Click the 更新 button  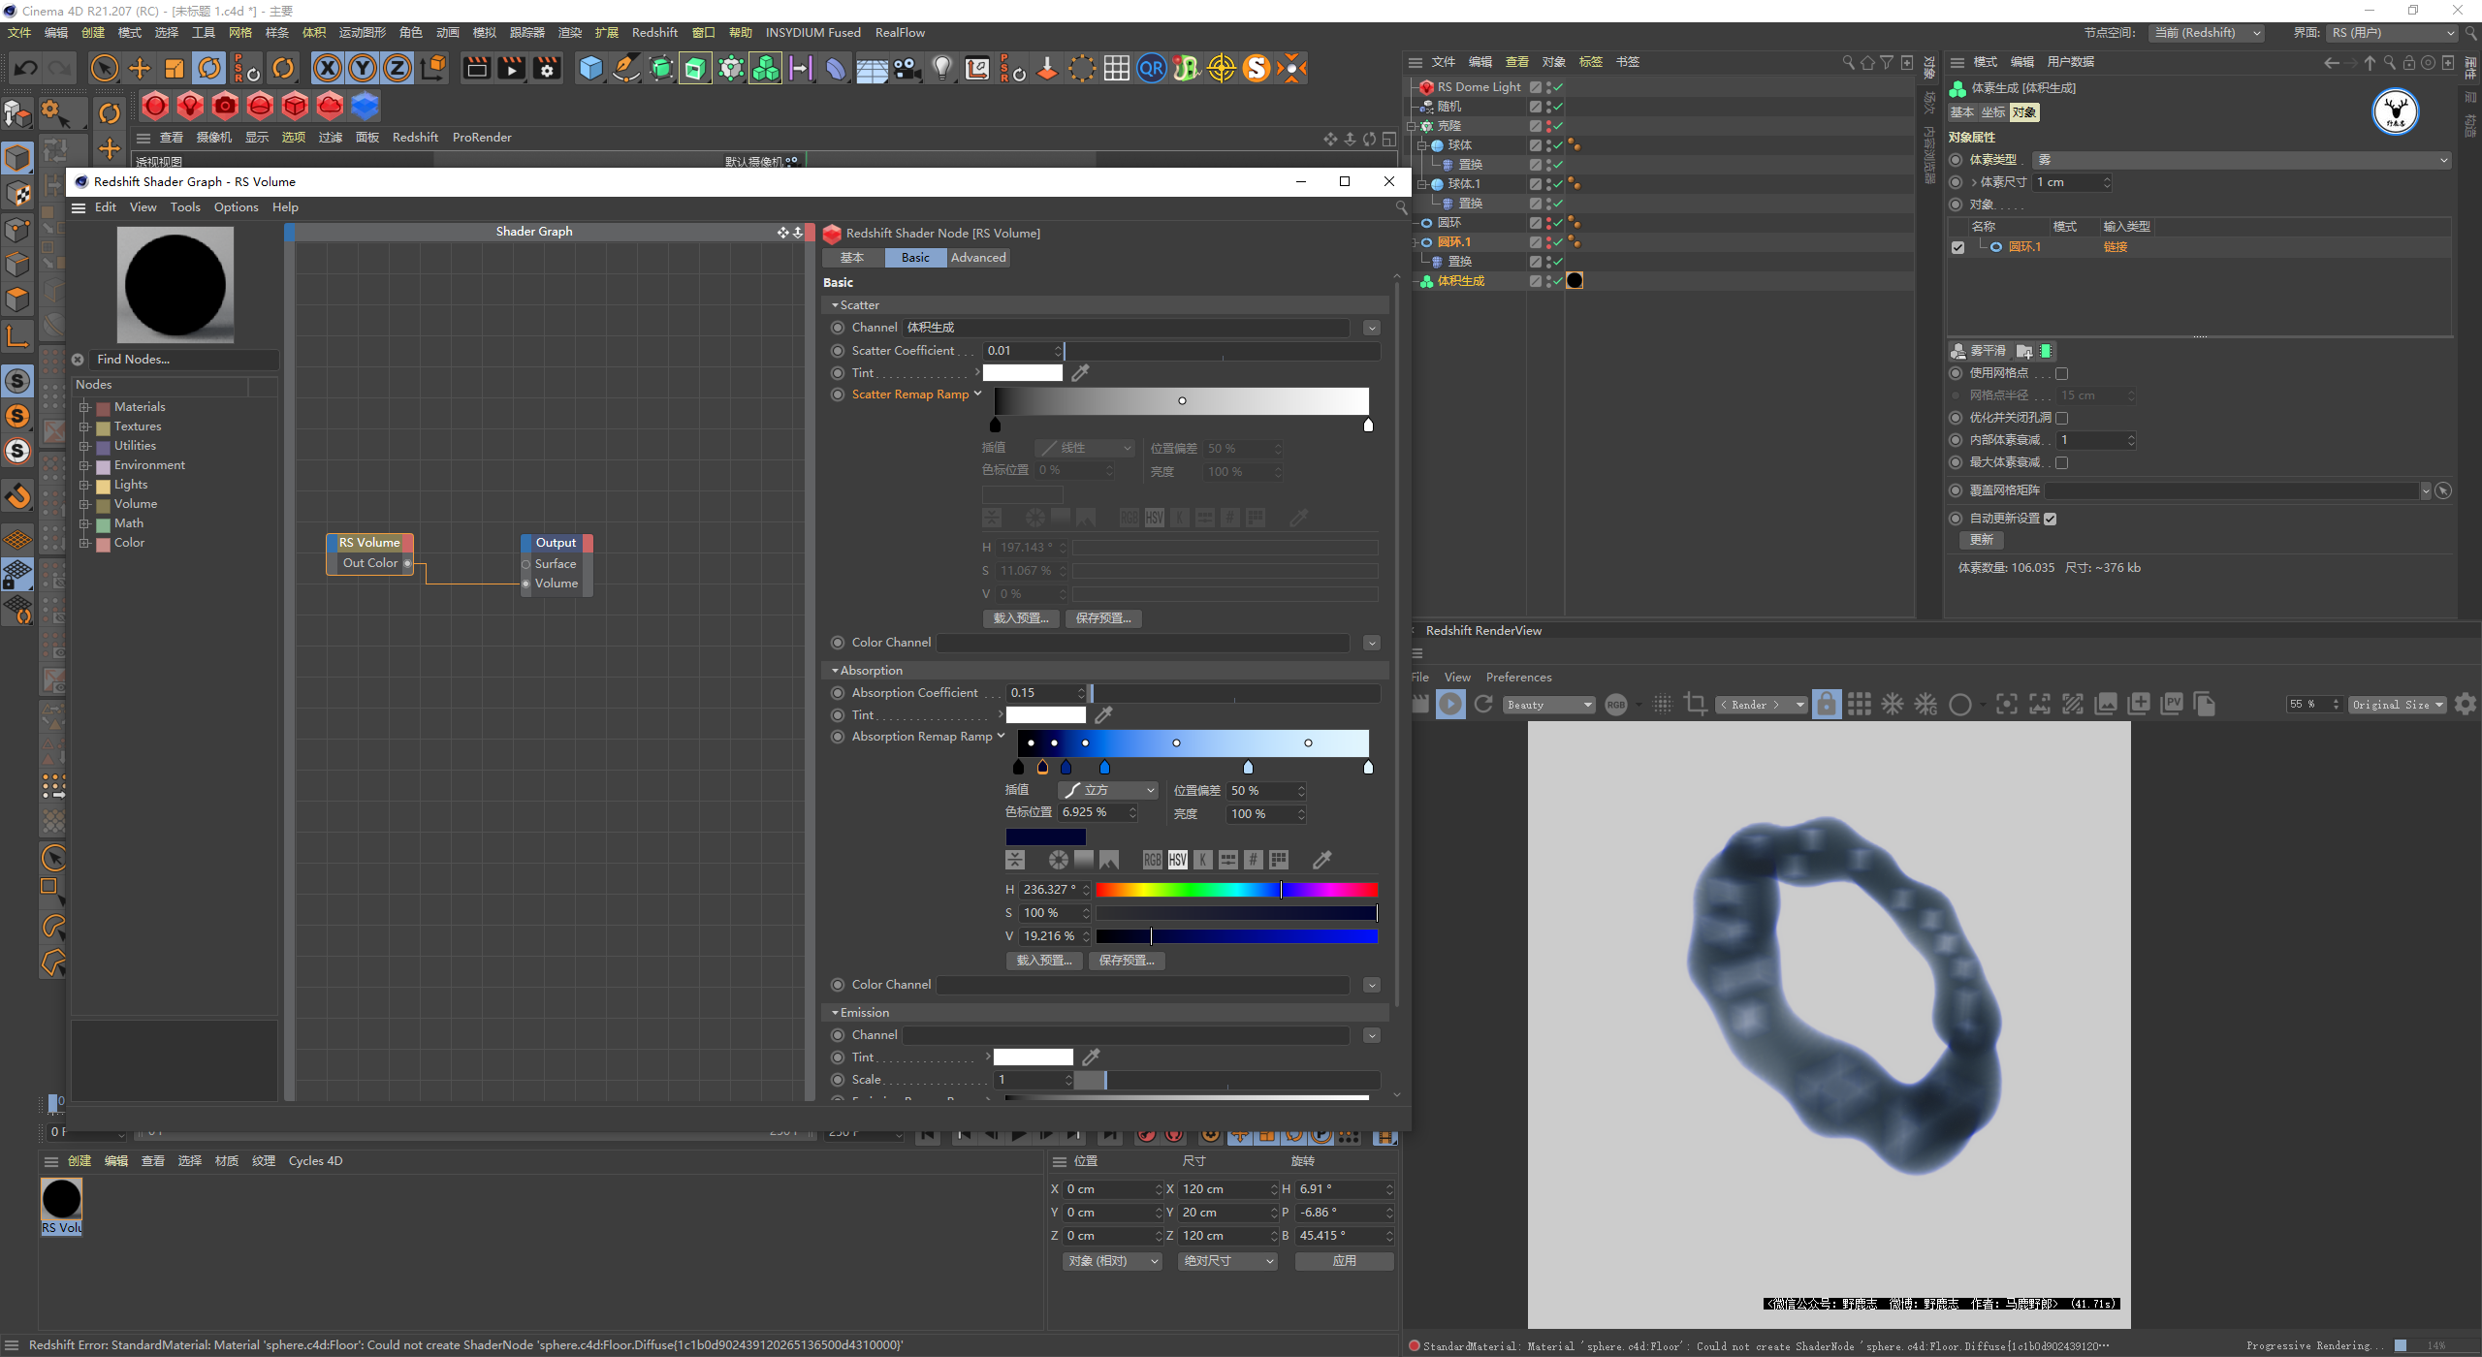(x=1981, y=540)
